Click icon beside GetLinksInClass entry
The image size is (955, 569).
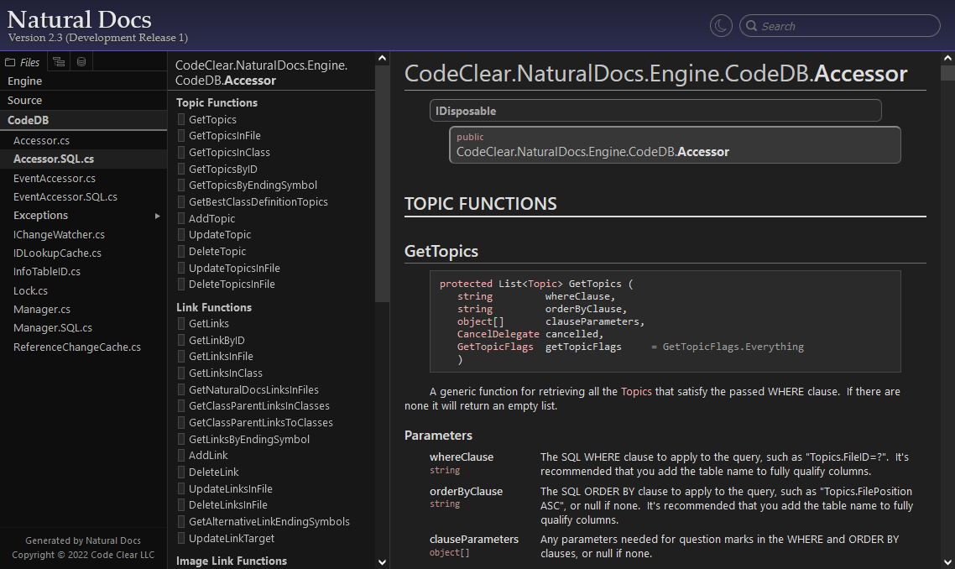tap(181, 373)
